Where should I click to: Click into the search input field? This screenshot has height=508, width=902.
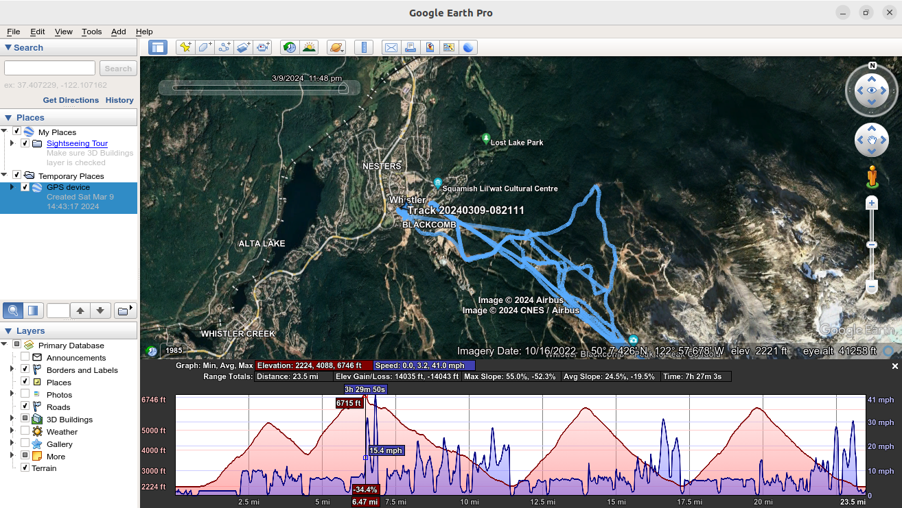point(49,69)
